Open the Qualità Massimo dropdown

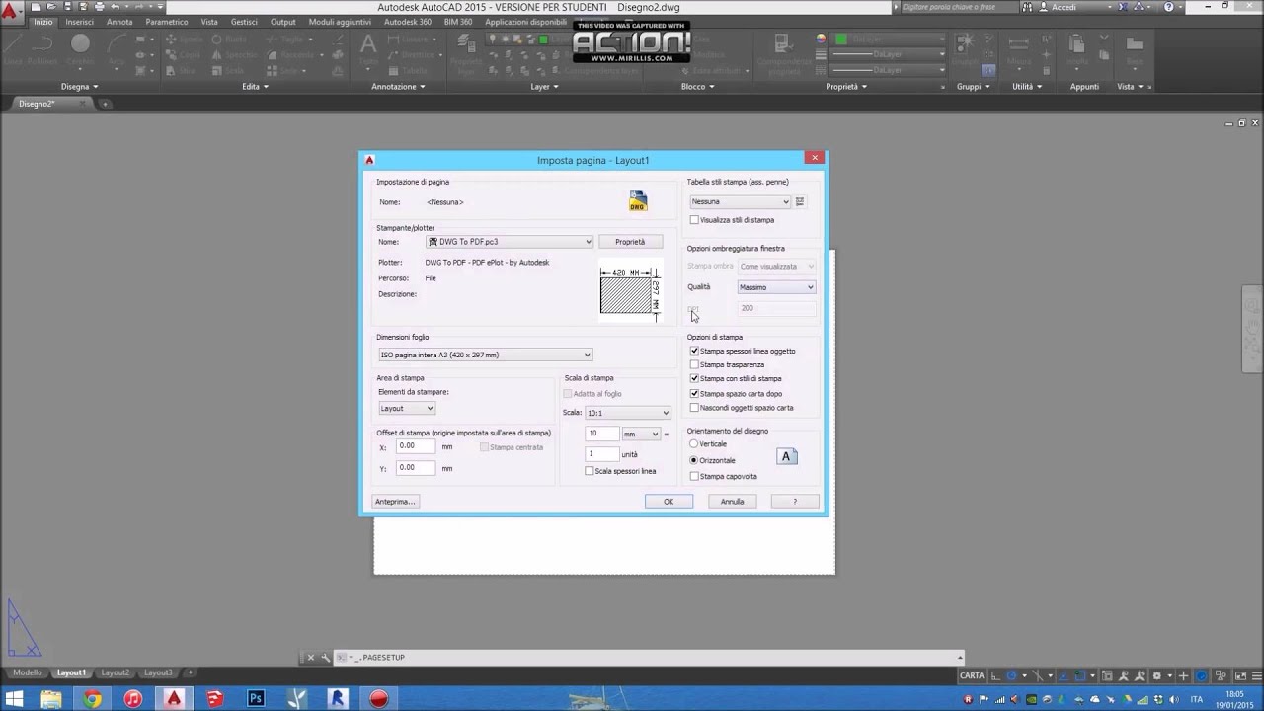(x=776, y=287)
